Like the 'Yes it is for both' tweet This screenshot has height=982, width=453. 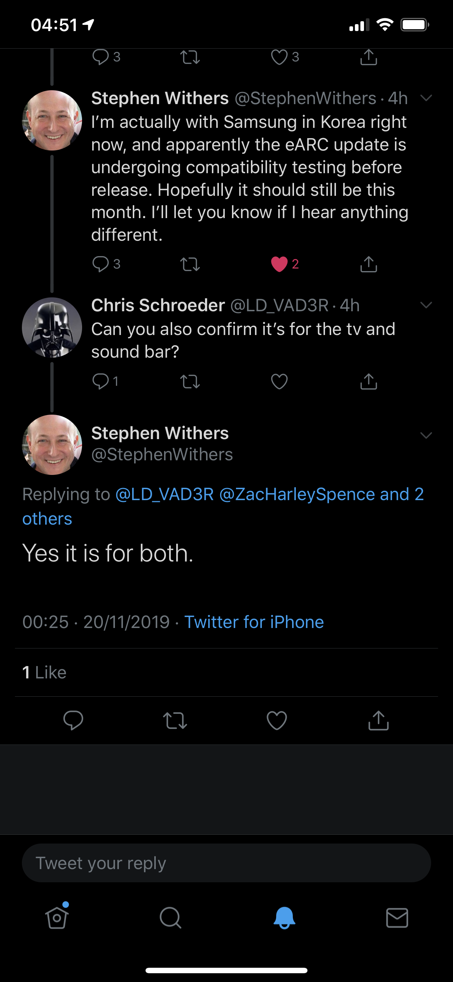coord(277,720)
